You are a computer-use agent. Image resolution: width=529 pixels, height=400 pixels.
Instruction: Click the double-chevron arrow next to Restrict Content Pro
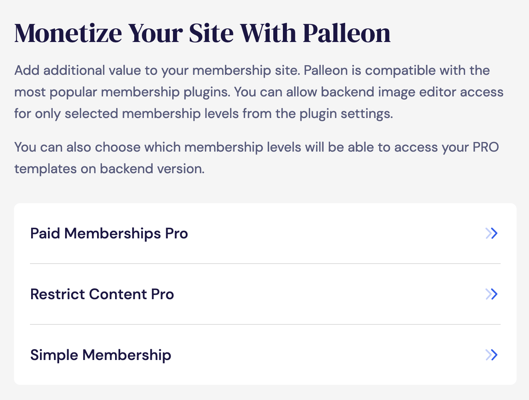[491, 294]
